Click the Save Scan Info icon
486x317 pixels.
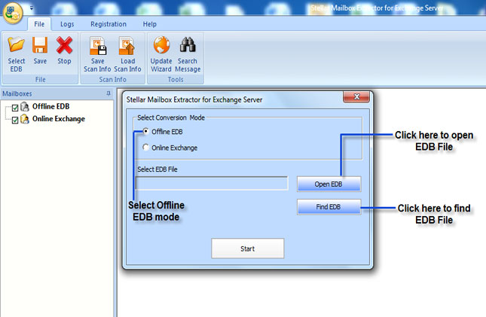98,45
